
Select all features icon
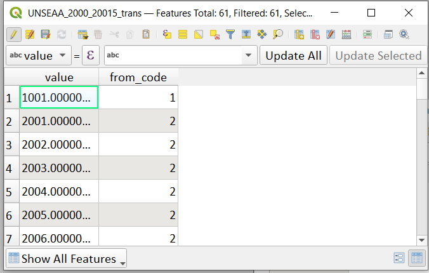[x=183, y=34]
